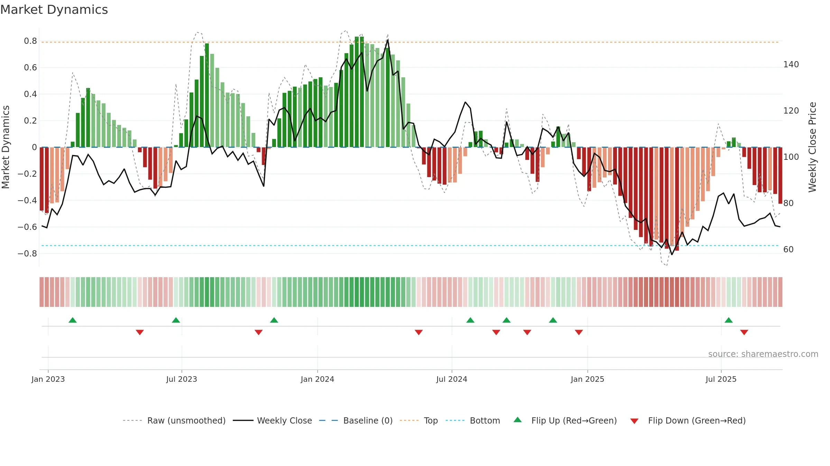Select the green flip-up triangle in Nov 2024

click(x=553, y=320)
